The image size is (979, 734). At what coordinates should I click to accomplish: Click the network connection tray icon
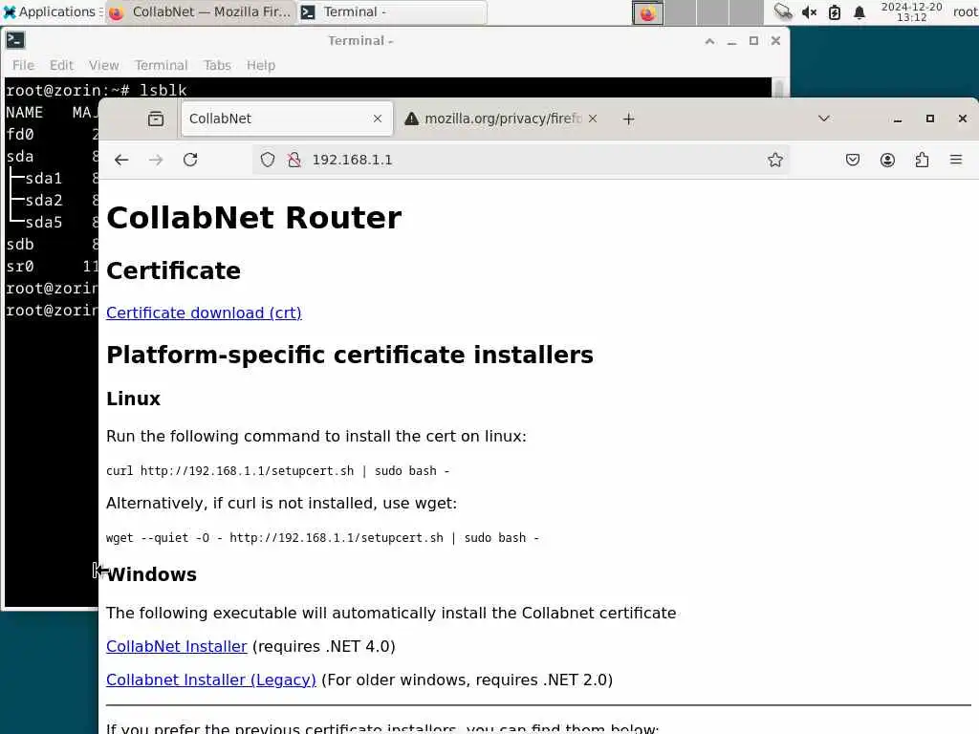pos(783,11)
